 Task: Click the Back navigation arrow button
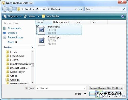pos(5,9)
